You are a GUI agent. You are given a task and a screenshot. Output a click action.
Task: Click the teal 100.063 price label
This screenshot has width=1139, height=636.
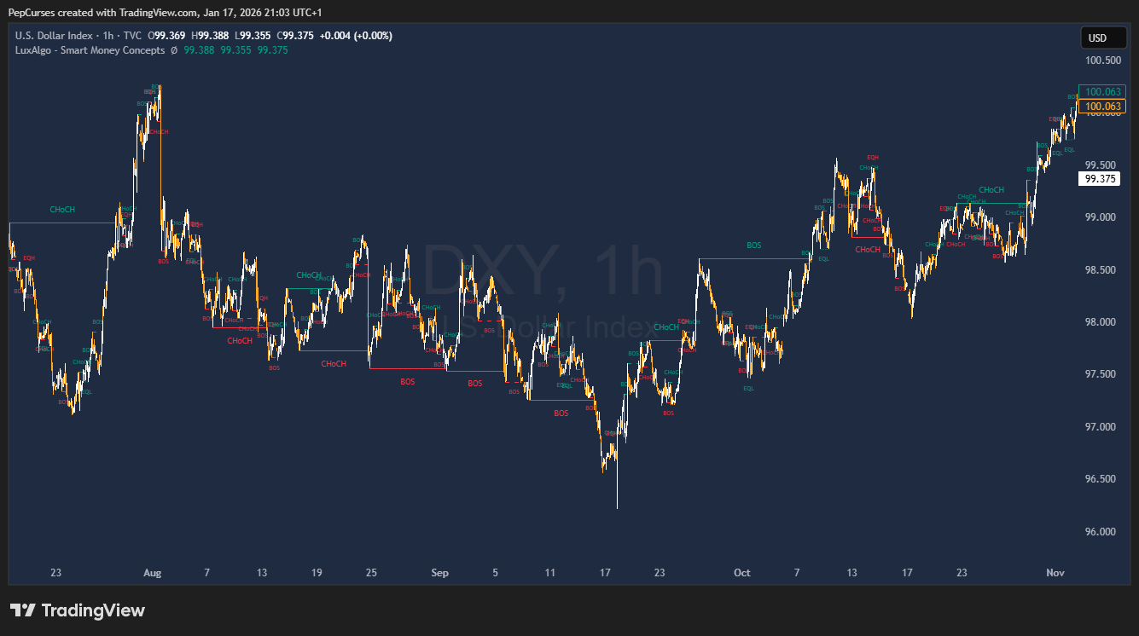point(1102,91)
